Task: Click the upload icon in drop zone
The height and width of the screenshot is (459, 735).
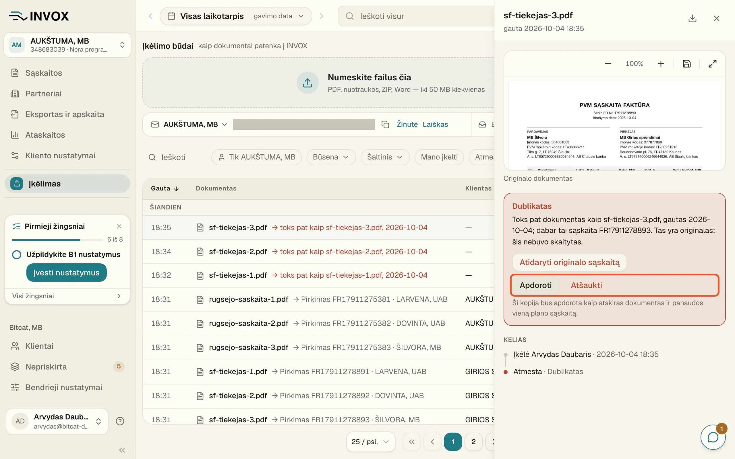Action: point(307,83)
